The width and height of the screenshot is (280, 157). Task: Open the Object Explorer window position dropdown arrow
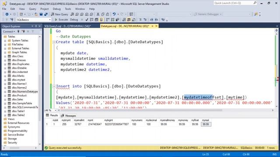pos(32,26)
